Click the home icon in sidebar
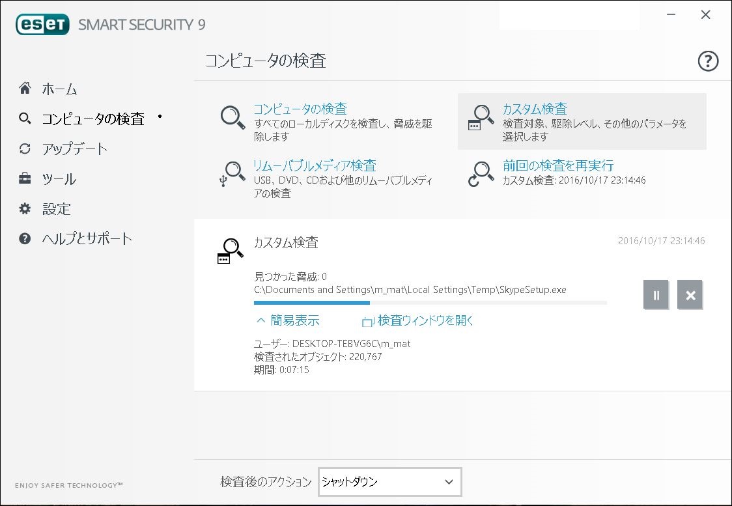 coord(25,88)
